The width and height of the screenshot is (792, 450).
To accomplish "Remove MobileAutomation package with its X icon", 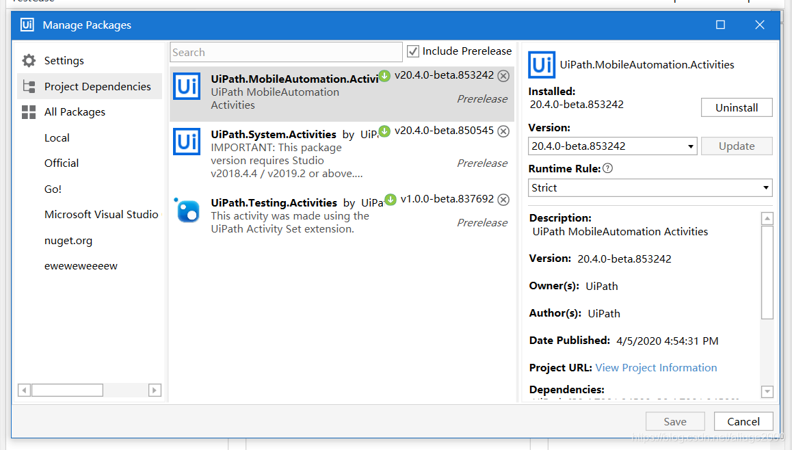I will (503, 76).
